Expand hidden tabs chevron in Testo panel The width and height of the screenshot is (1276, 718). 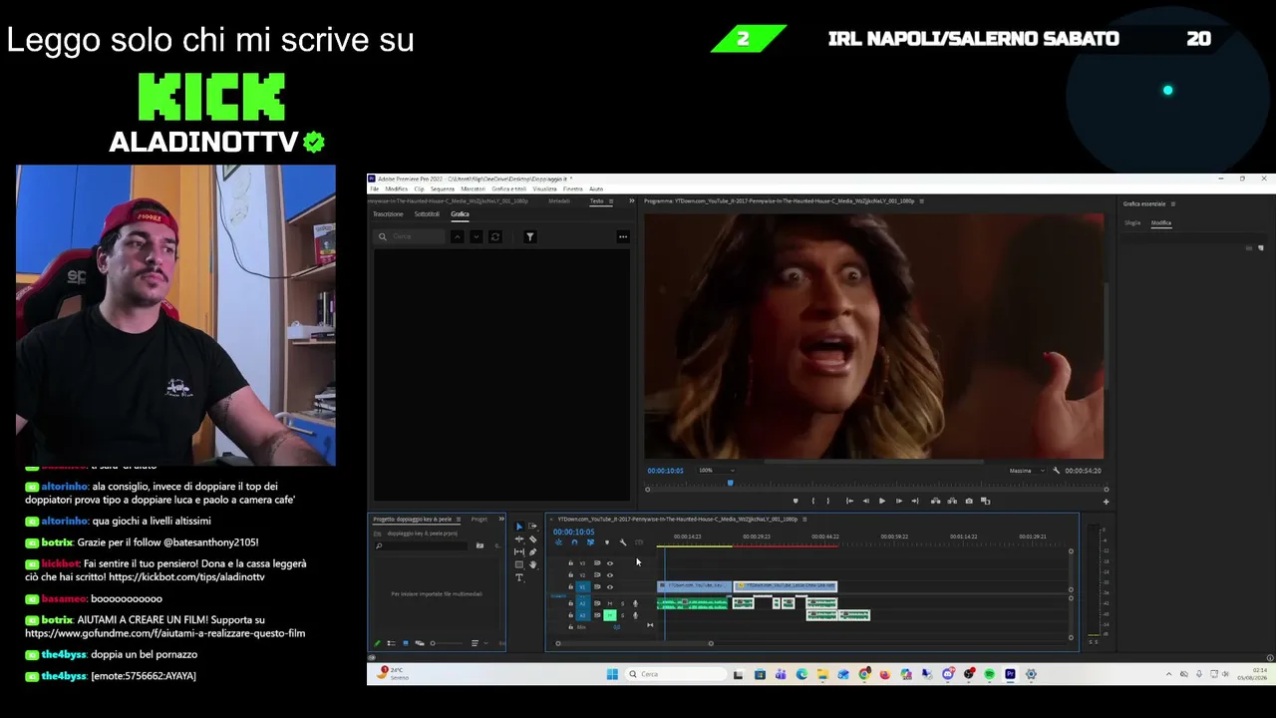pos(631,201)
